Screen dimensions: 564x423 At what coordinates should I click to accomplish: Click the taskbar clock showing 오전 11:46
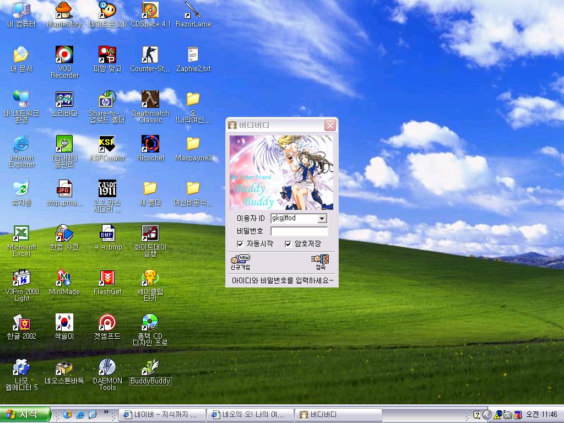click(x=542, y=415)
